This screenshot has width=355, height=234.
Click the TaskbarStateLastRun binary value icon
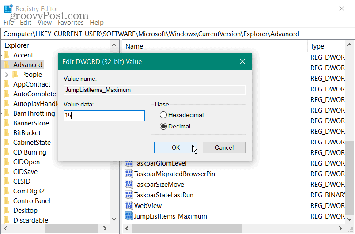[129, 195]
